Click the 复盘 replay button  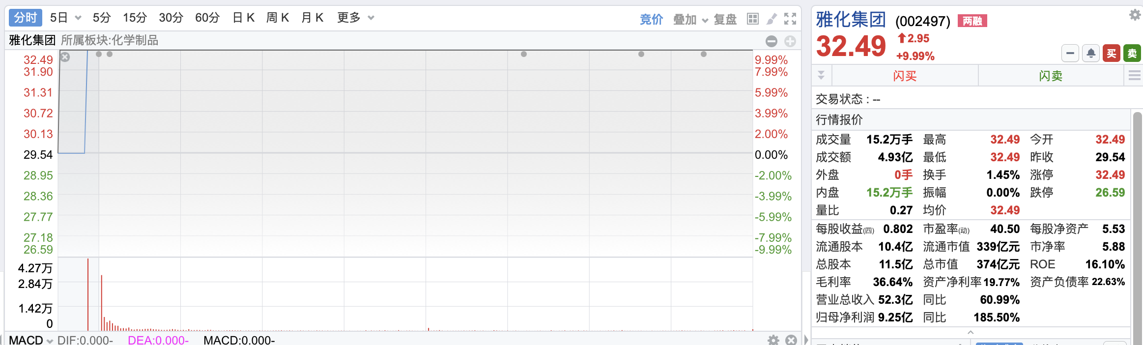pyautogui.click(x=725, y=20)
